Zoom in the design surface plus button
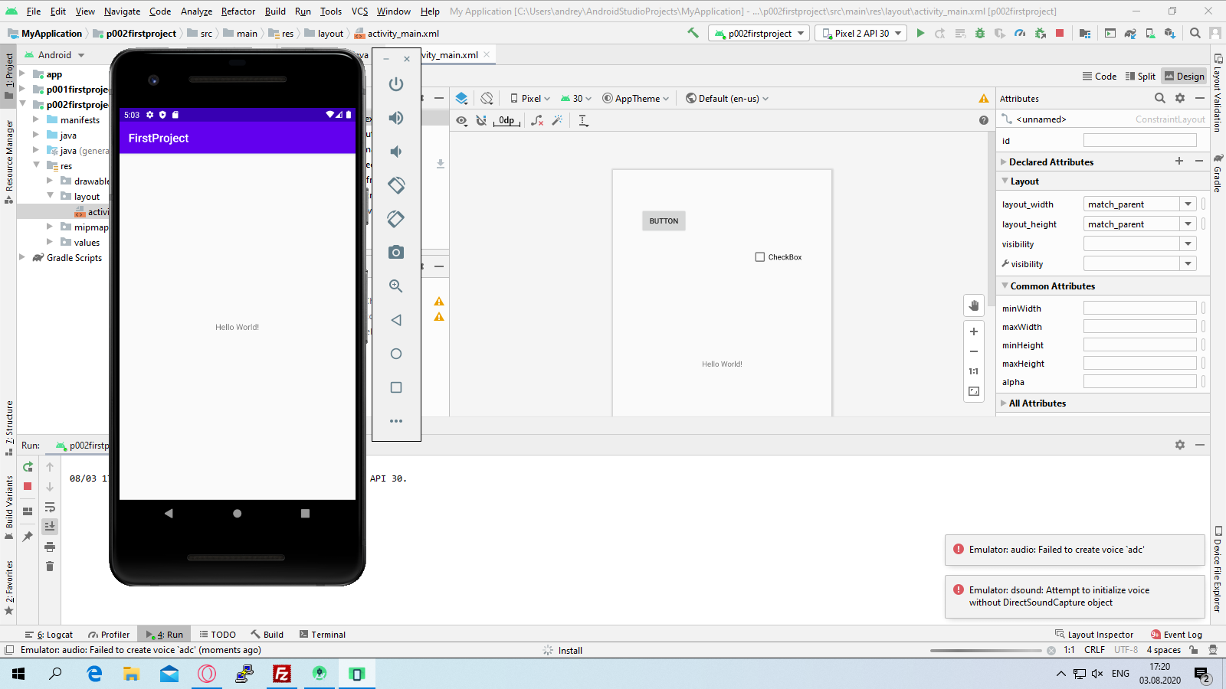The image size is (1226, 689). 974,331
